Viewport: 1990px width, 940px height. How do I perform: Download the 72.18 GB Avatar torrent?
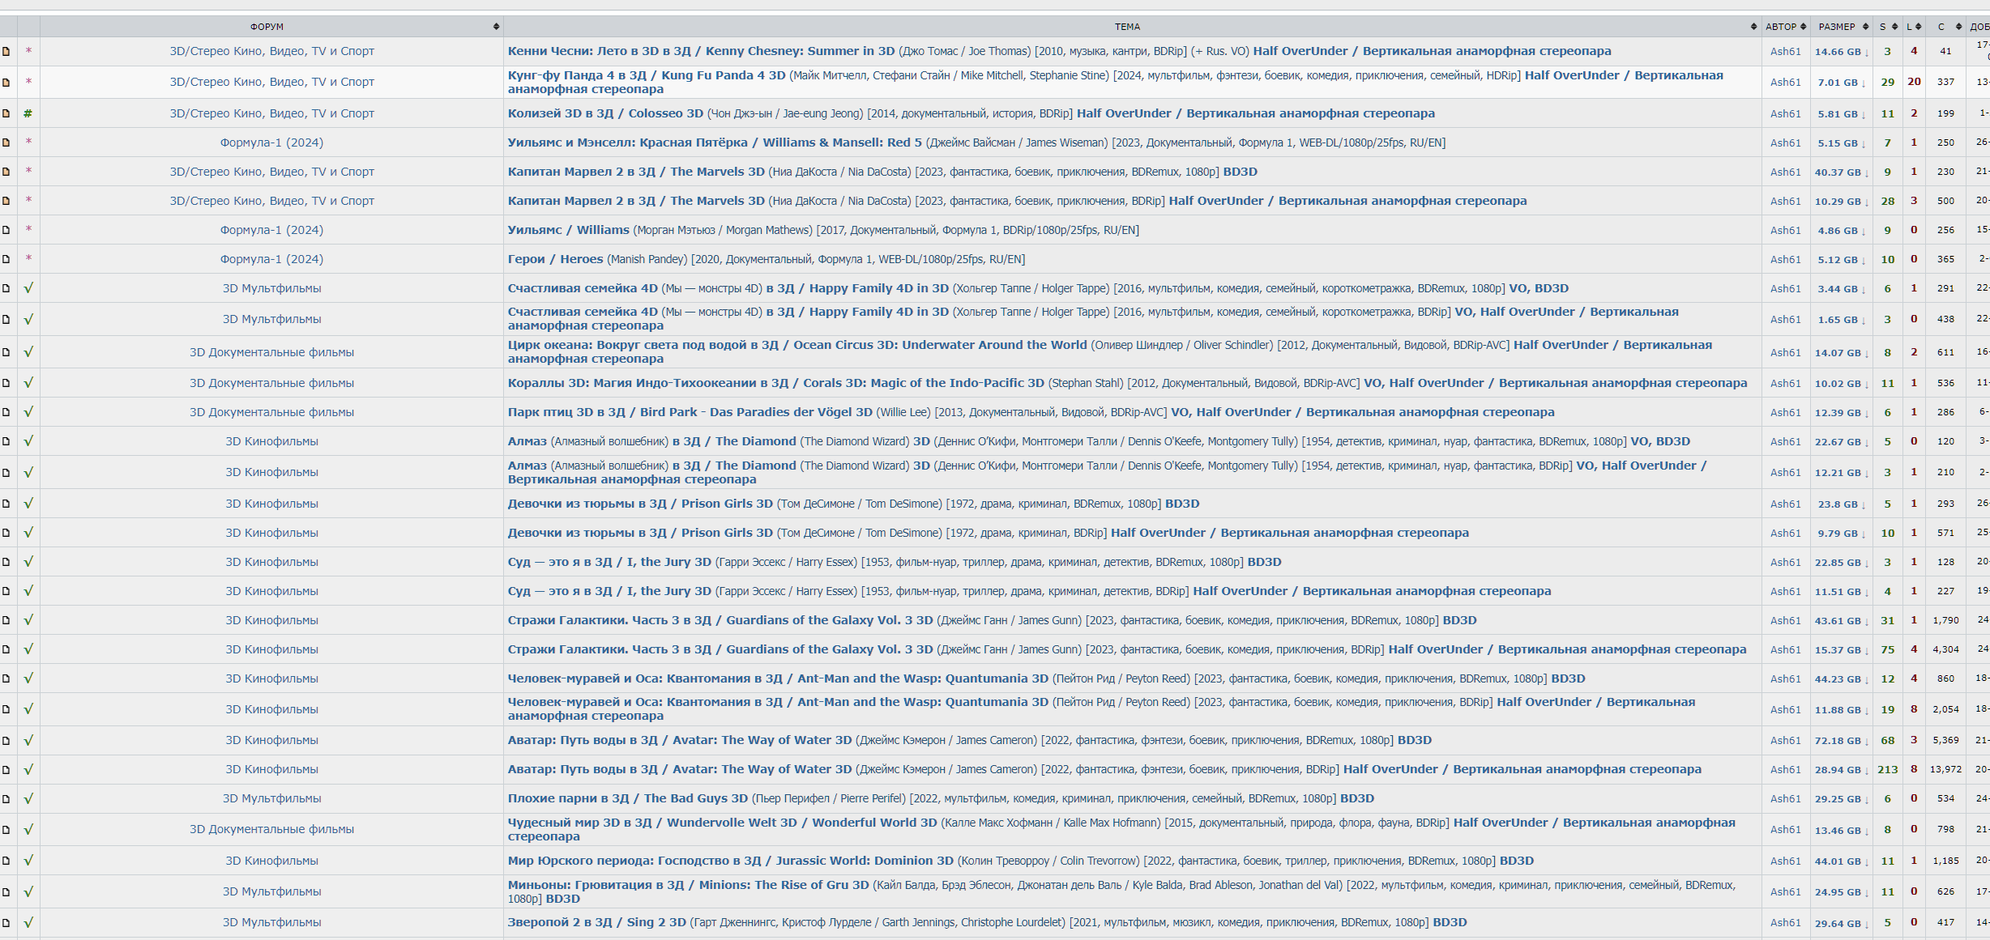click(x=1841, y=741)
